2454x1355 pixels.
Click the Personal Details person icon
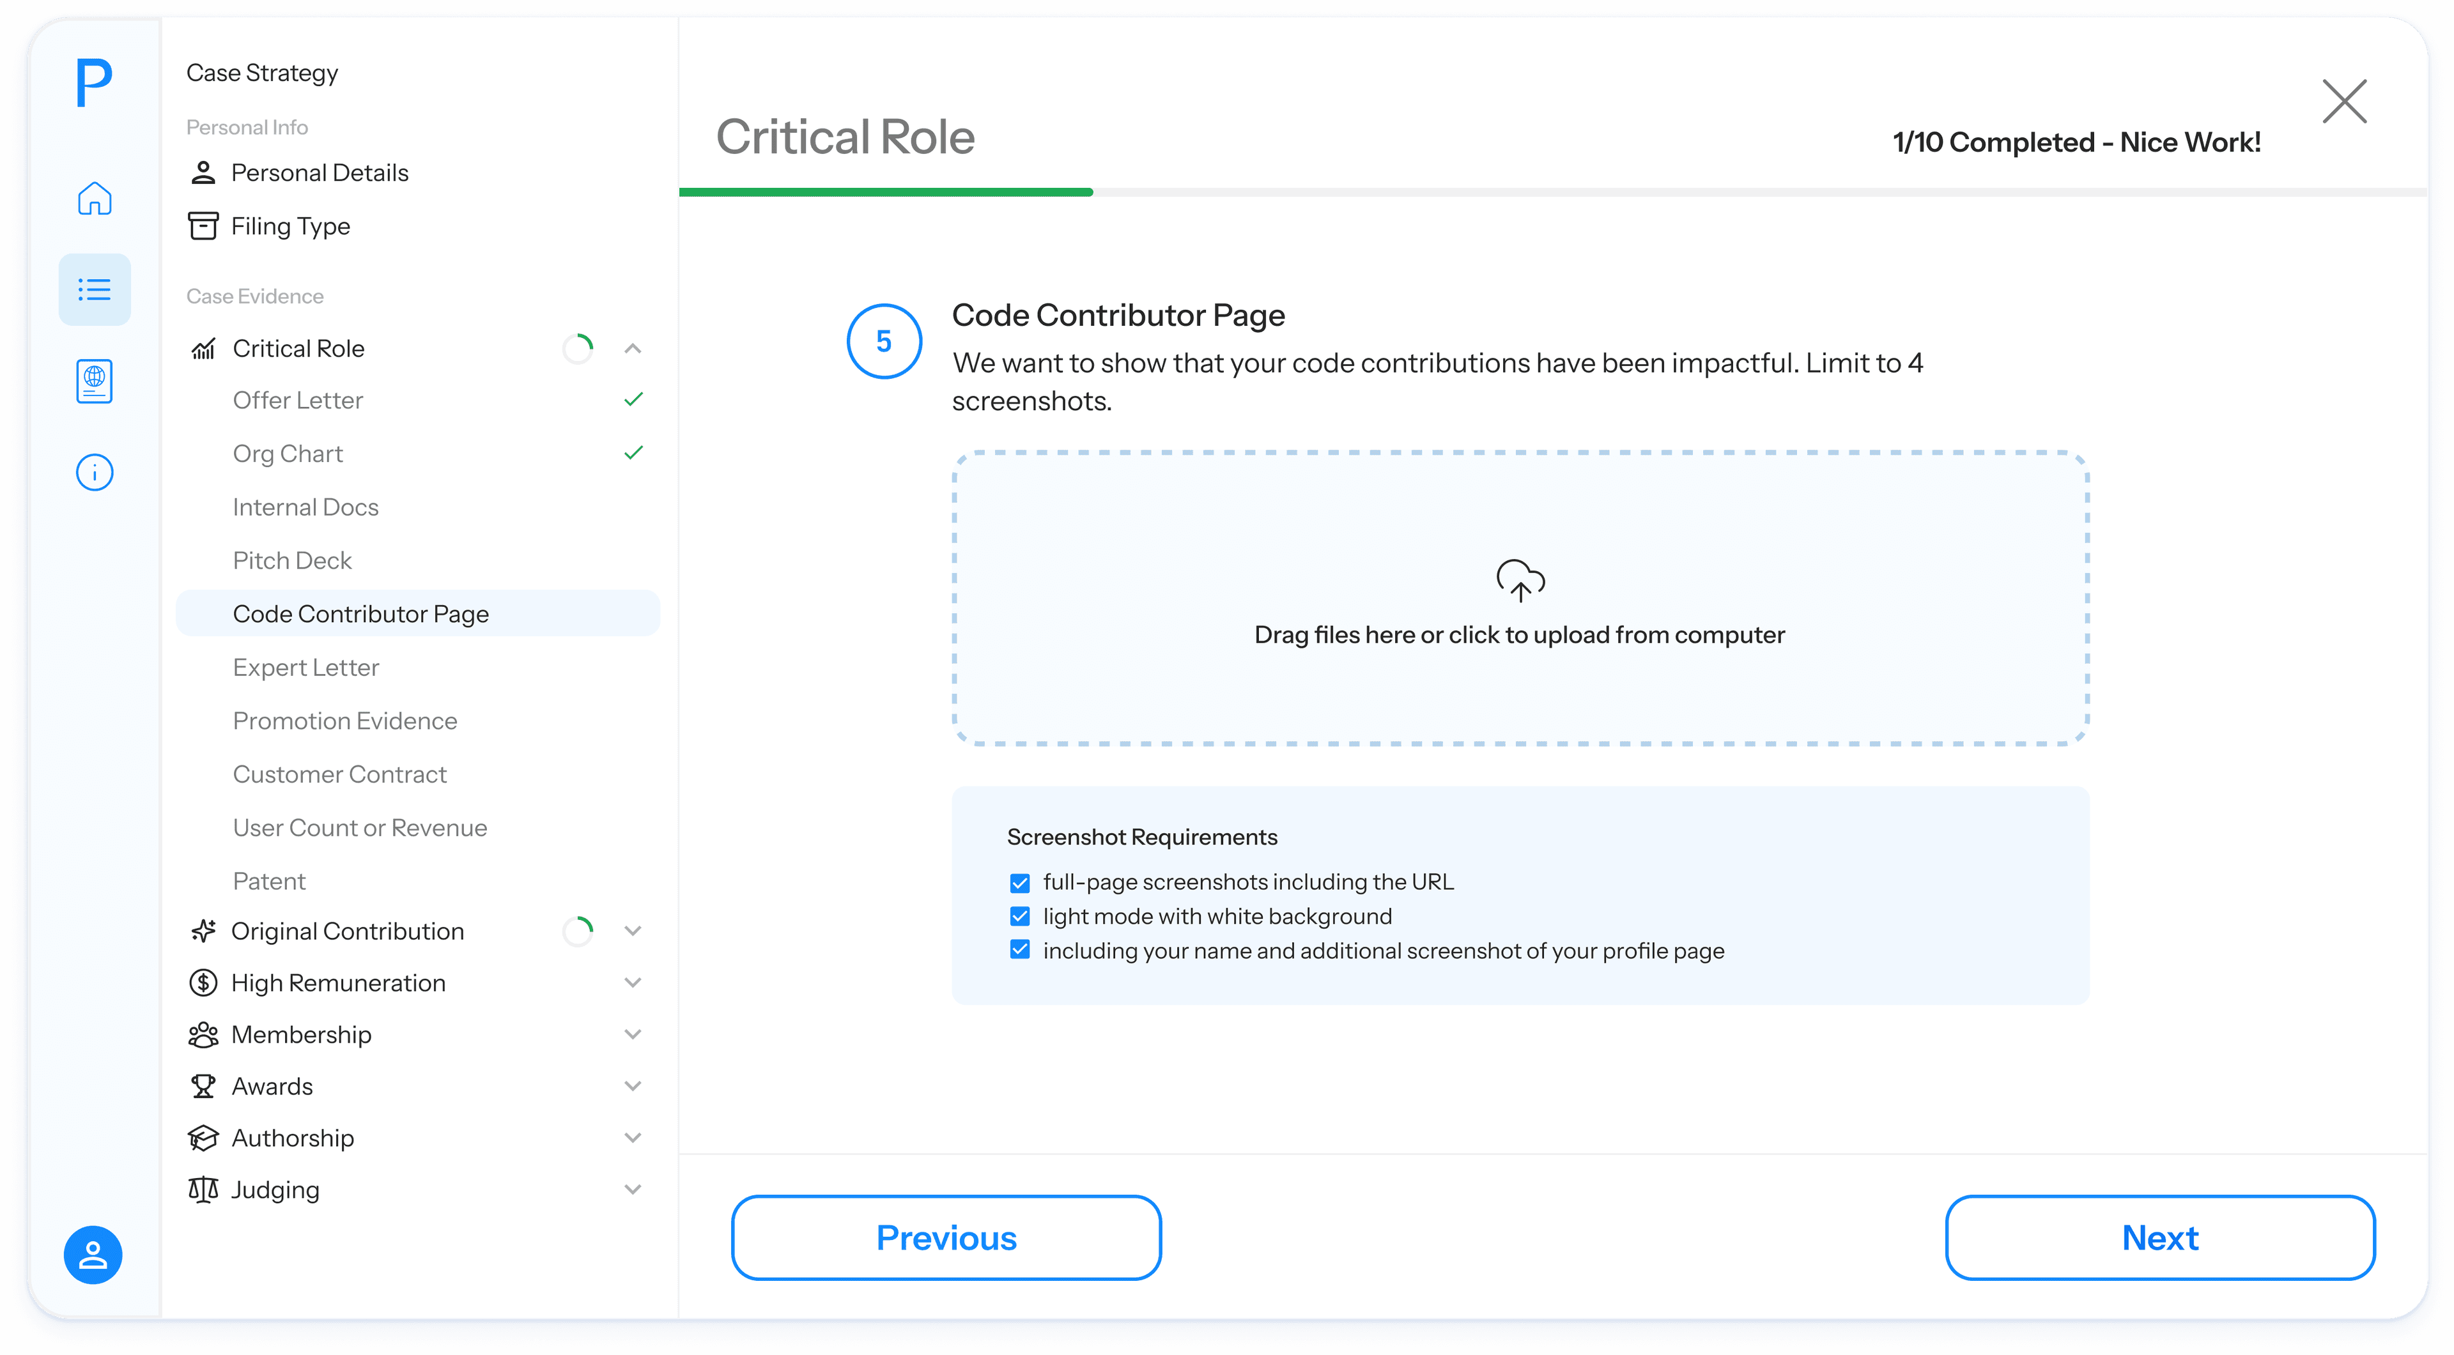(203, 171)
